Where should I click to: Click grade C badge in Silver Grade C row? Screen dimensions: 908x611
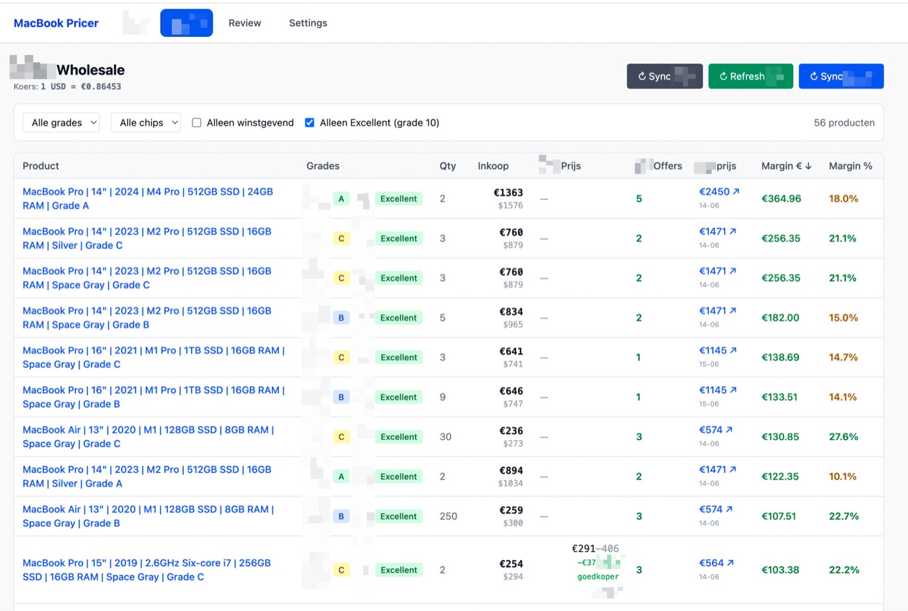(341, 238)
